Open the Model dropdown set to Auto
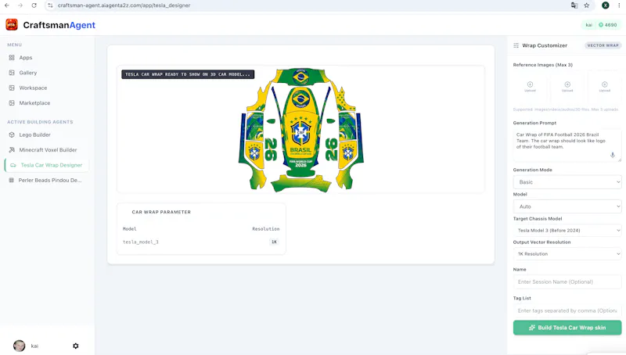Image resolution: width=626 pixels, height=355 pixels. [x=567, y=206]
